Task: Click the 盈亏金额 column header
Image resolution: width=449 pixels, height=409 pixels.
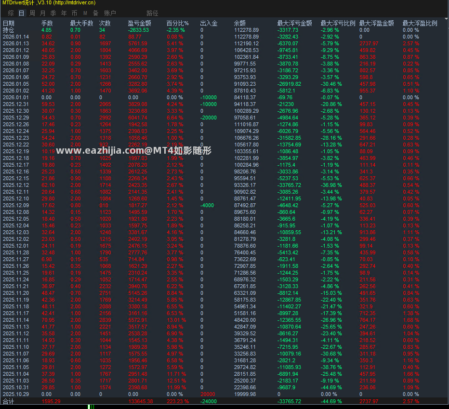Action: tap(139, 23)
